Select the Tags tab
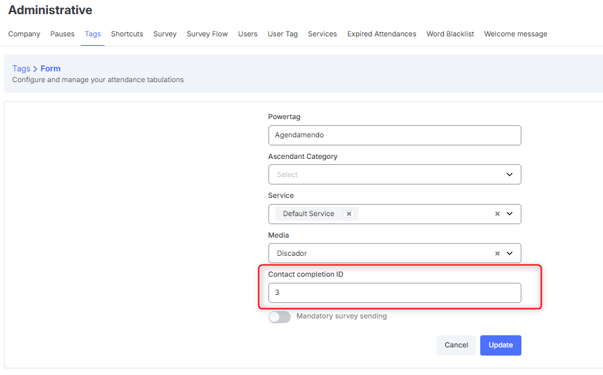The image size is (603, 375). tap(92, 34)
